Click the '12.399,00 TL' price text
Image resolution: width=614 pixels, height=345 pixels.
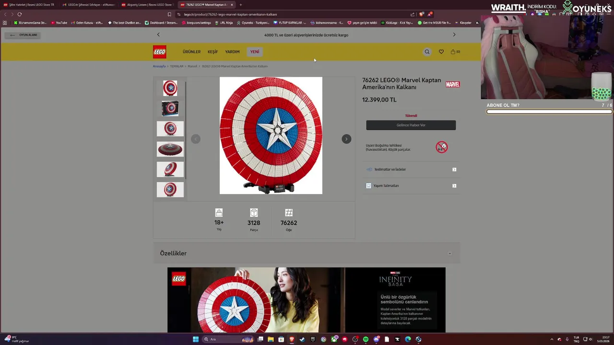379,100
